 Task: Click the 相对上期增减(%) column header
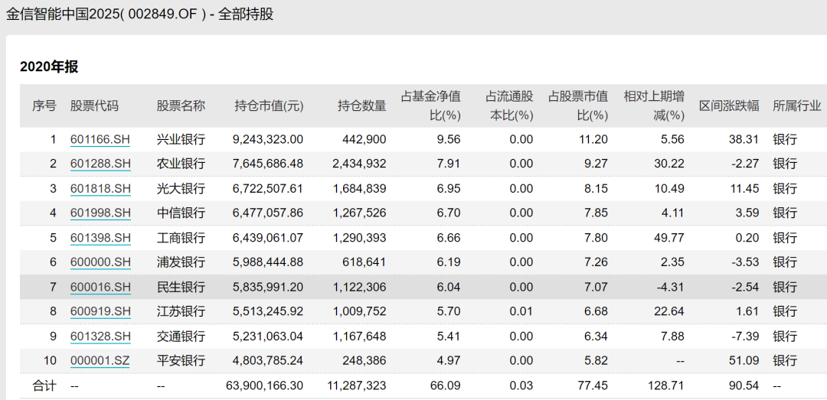654,106
